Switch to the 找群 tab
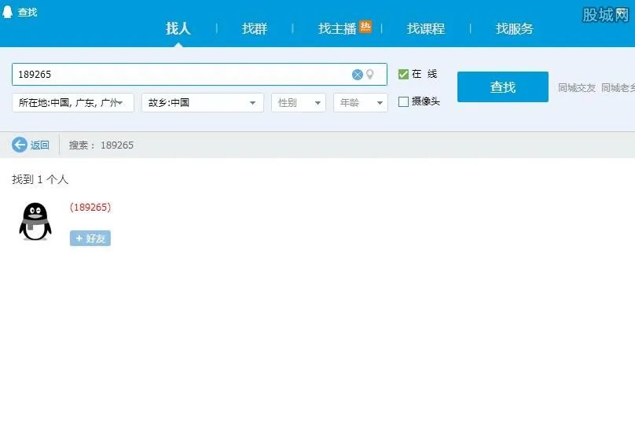Image resolution: width=635 pixels, height=434 pixels. [255, 28]
